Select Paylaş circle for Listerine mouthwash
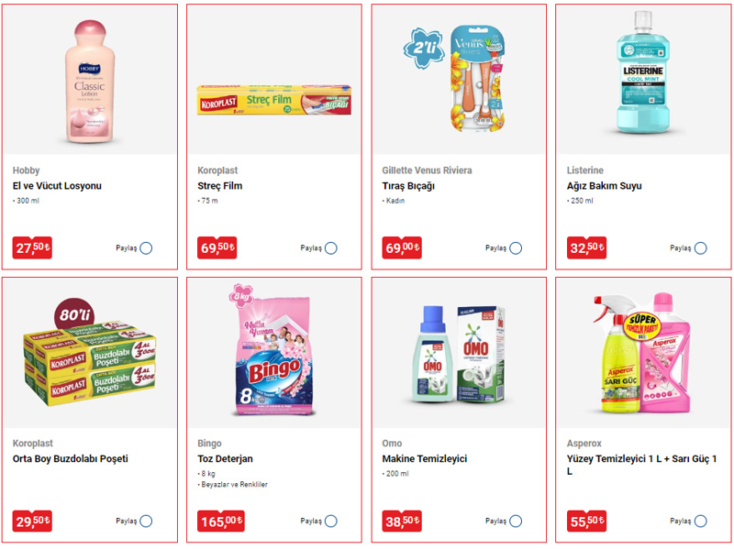The width and height of the screenshot is (734, 549). (x=701, y=247)
